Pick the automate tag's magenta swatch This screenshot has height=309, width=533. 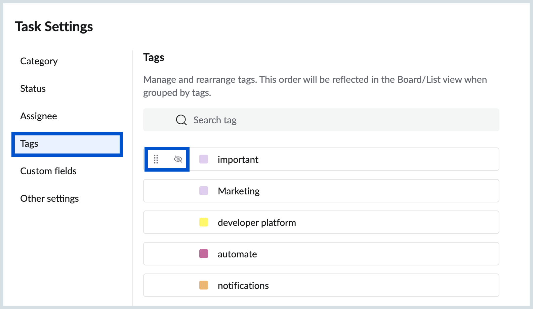pos(204,254)
